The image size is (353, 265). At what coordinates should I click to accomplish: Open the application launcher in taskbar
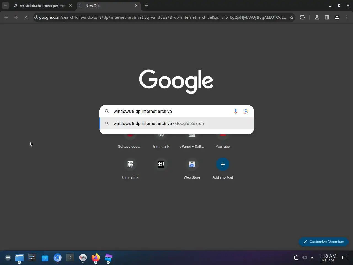(8, 258)
